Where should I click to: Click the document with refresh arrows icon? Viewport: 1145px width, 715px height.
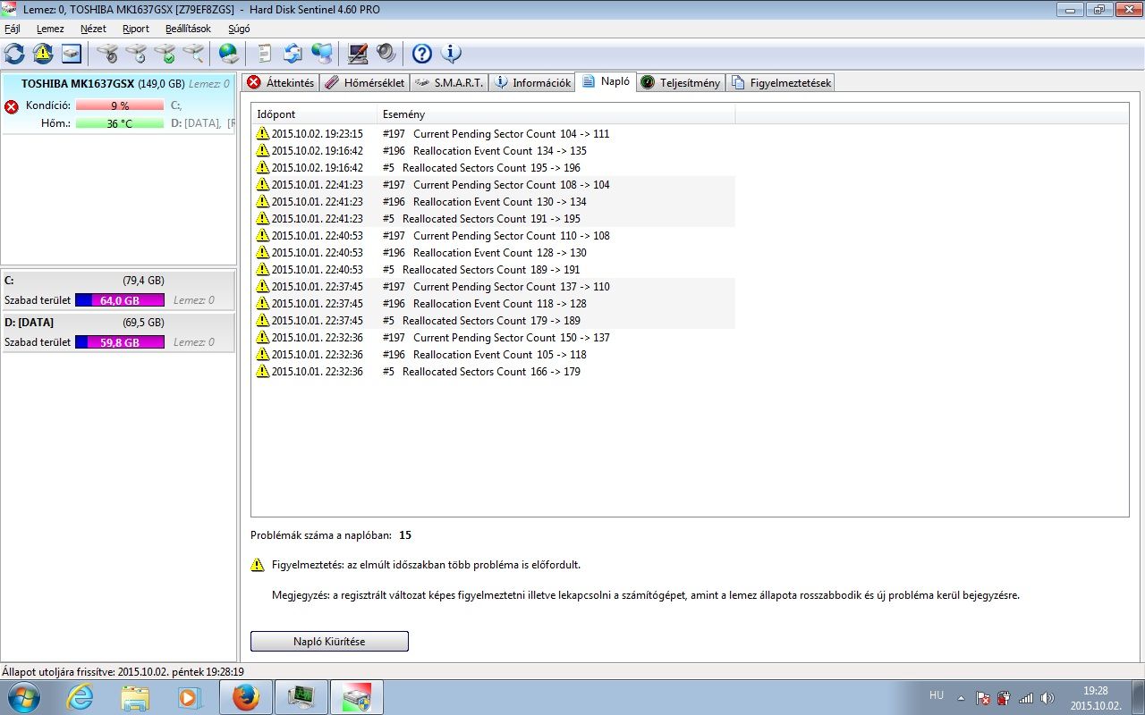pyautogui.click(x=293, y=54)
